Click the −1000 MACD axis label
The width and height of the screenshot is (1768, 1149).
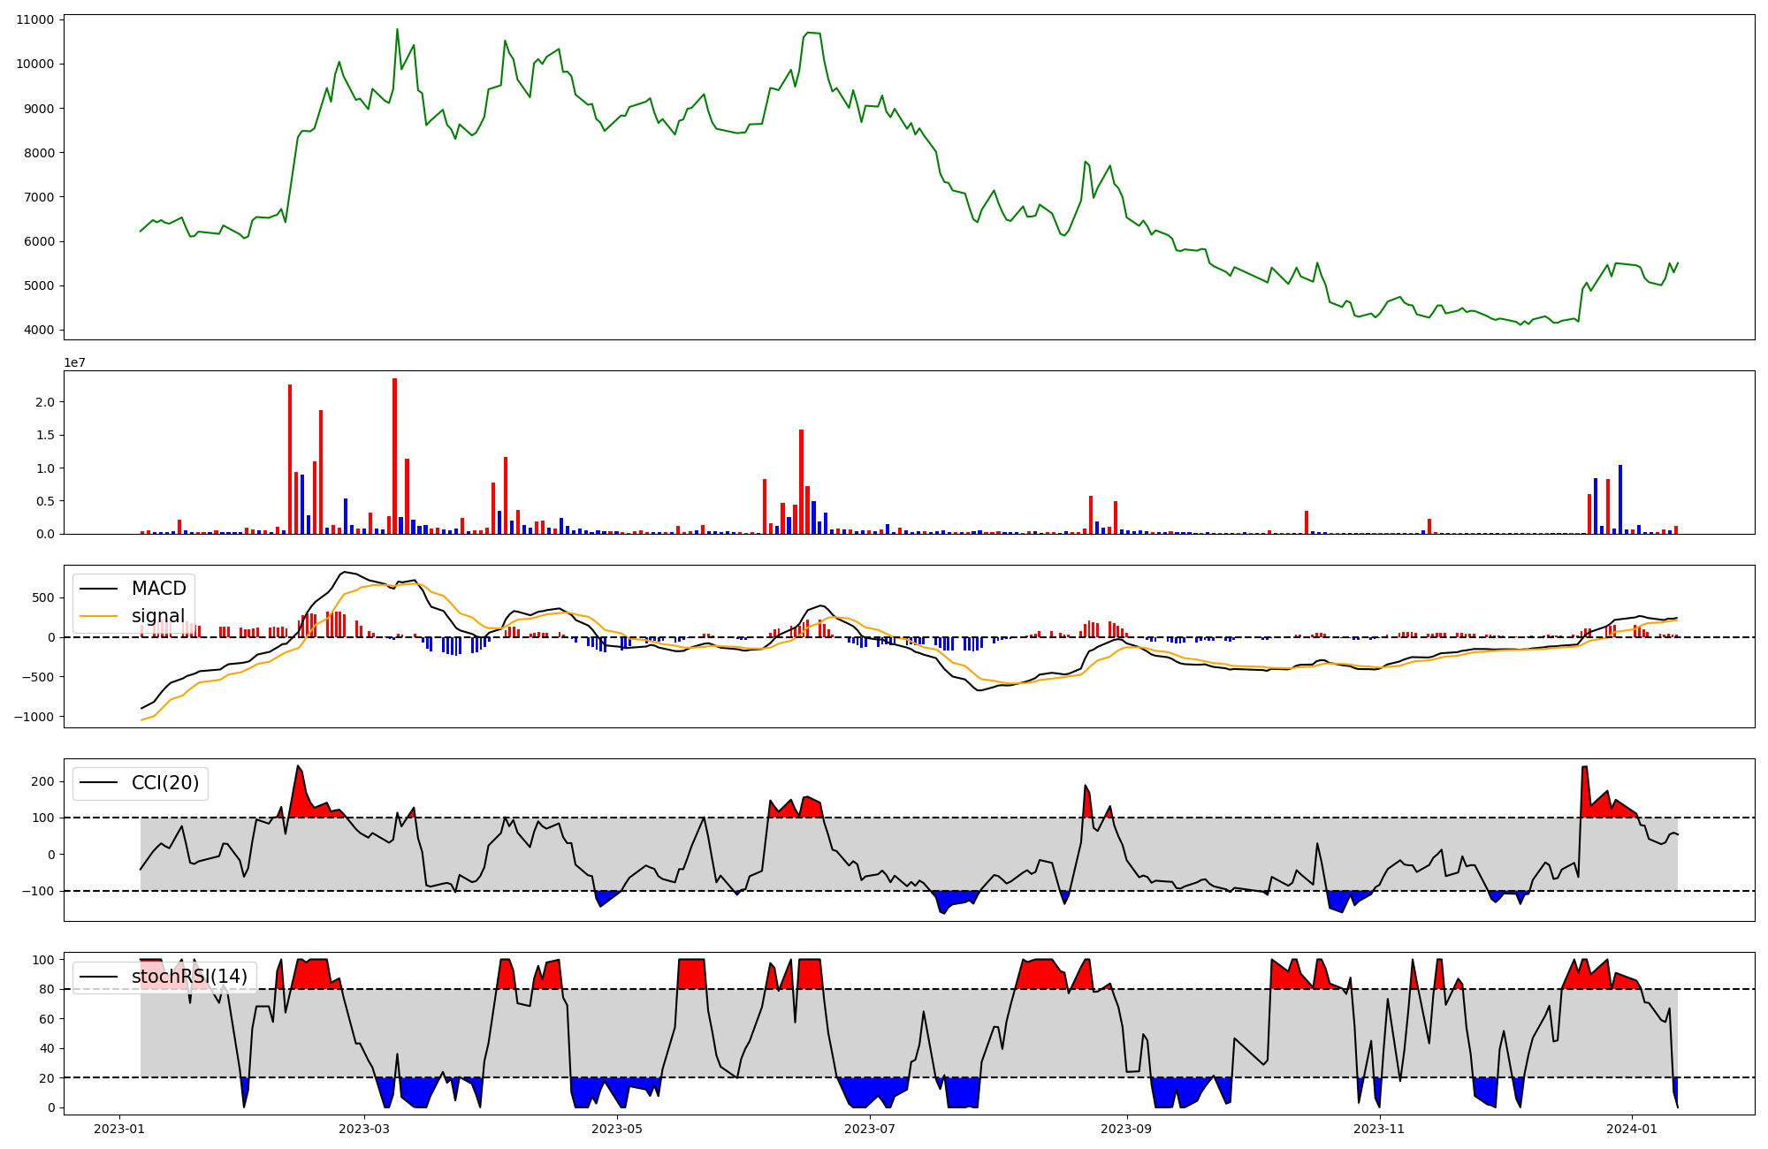(34, 717)
